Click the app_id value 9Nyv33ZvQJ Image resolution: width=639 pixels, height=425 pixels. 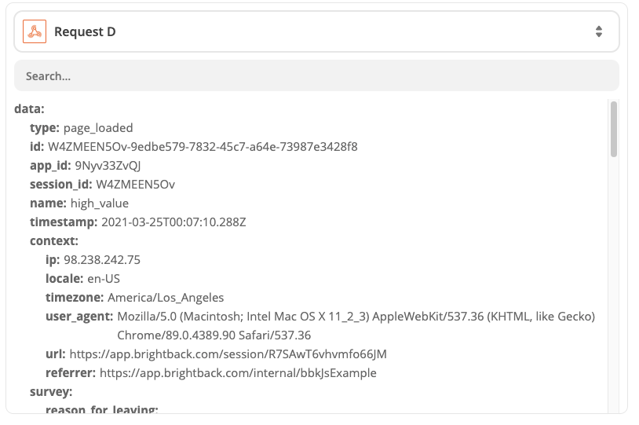[108, 165]
